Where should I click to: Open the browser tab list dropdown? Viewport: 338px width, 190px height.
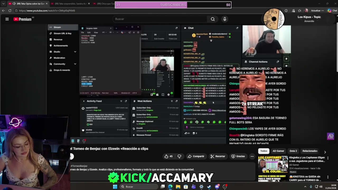[3, 4]
